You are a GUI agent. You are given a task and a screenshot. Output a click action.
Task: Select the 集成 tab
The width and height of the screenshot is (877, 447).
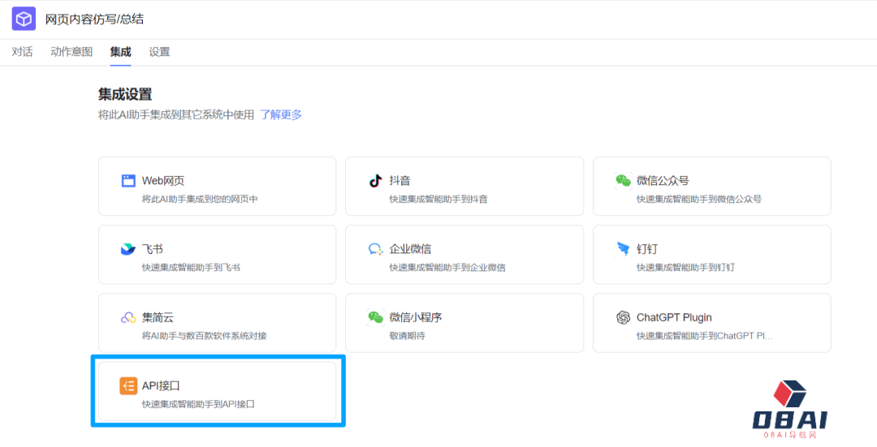tap(121, 52)
